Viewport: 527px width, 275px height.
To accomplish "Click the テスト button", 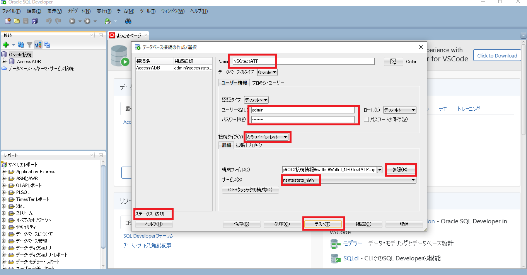I will coord(324,223).
